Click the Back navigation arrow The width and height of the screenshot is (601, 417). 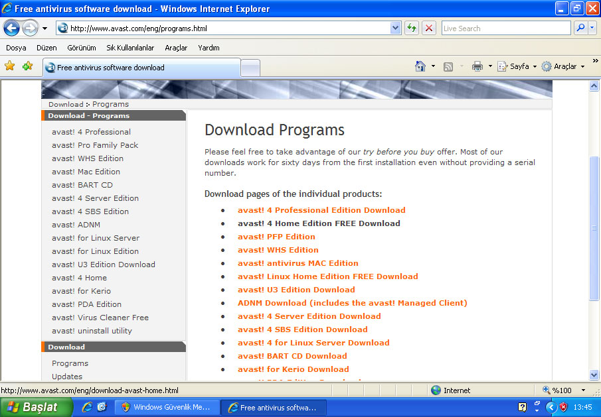pos(11,28)
